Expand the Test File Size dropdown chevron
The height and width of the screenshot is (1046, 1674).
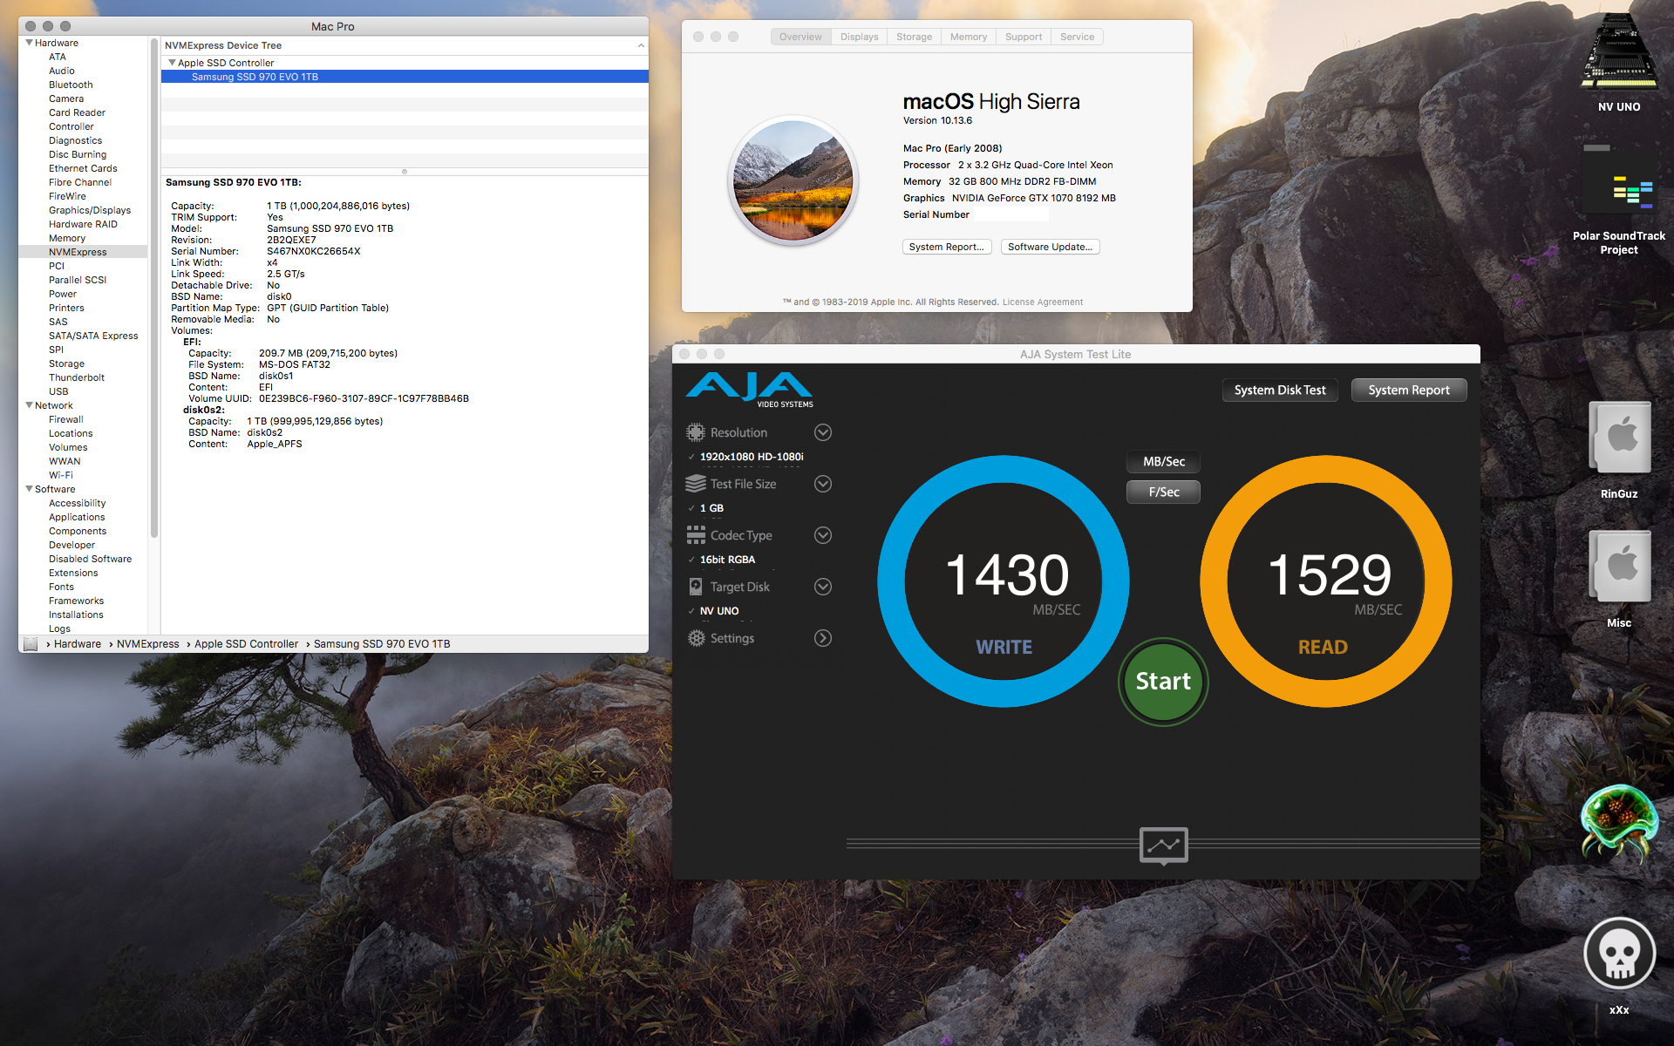[x=822, y=484]
